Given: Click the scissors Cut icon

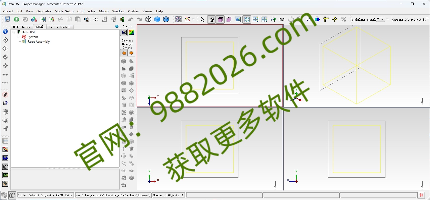Looking at the screenshot, I should pyautogui.click(x=60, y=19).
